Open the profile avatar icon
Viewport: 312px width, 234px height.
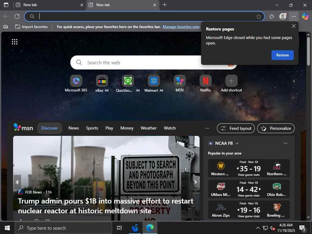pos(283,16)
